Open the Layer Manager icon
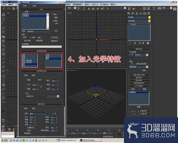178x143 pixels. pyautogui.click(x=139, y=9)
